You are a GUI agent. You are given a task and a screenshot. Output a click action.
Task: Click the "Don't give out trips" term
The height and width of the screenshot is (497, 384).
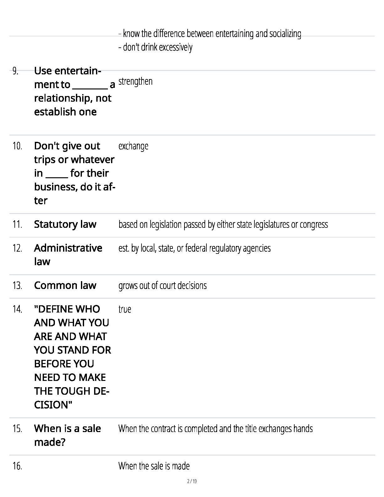74,173
